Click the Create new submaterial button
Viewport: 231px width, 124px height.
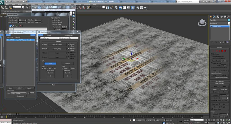pos(20,96)
